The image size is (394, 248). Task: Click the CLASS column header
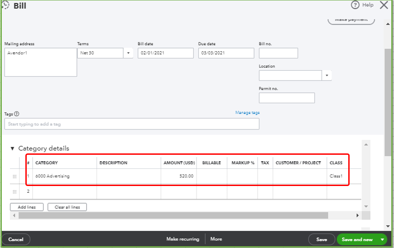pos(336,163)
